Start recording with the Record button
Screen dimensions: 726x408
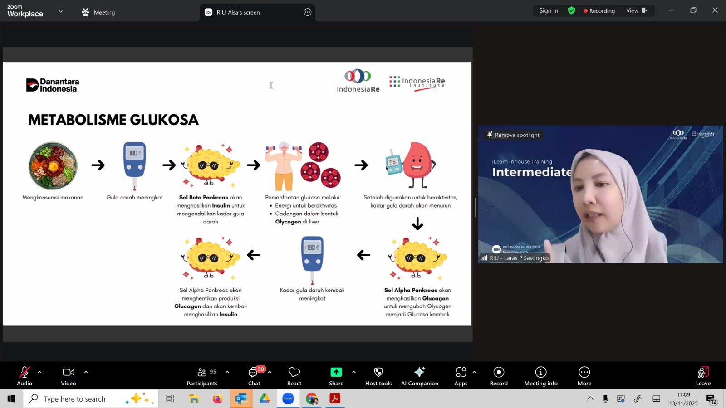(499, 376)
